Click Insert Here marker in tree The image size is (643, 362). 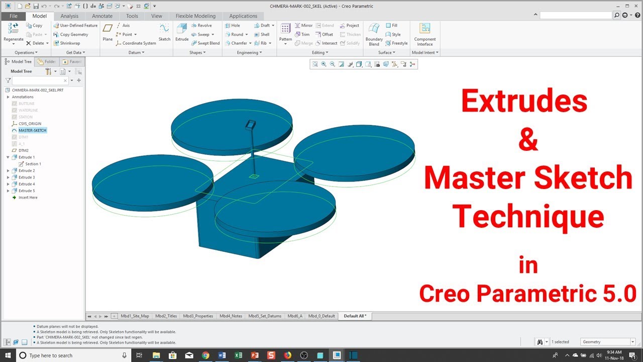[28, 198]
